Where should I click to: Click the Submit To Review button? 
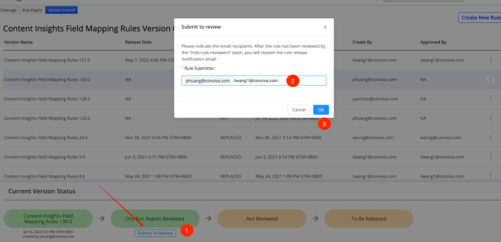click(x=155, y=233)
